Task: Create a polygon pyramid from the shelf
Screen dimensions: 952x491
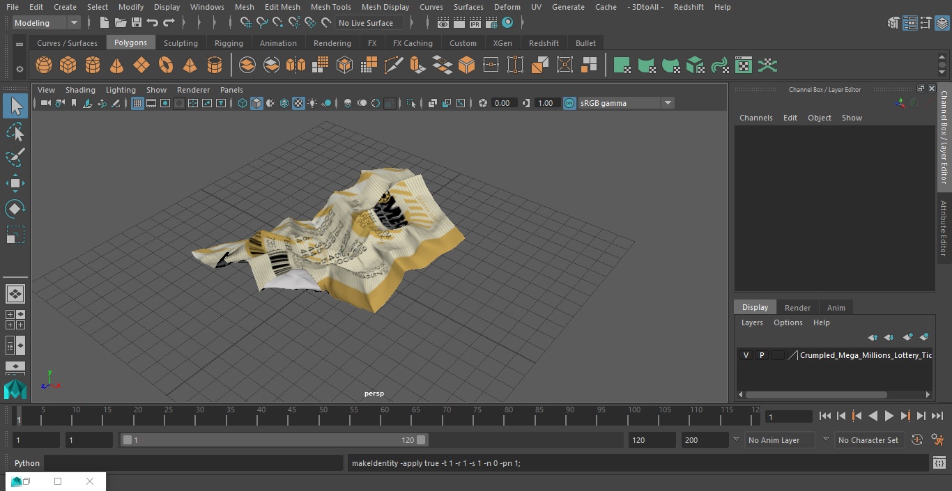Action: pos(190,65)
